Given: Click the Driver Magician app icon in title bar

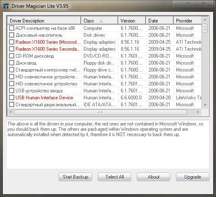Looking at the screenshot, I should 6,6.
